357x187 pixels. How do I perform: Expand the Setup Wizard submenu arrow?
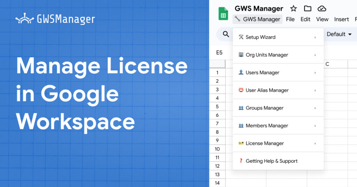[315, 37]
